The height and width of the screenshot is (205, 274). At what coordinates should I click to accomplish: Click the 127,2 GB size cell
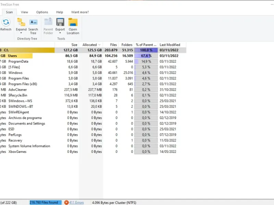[x=71, y=50]
